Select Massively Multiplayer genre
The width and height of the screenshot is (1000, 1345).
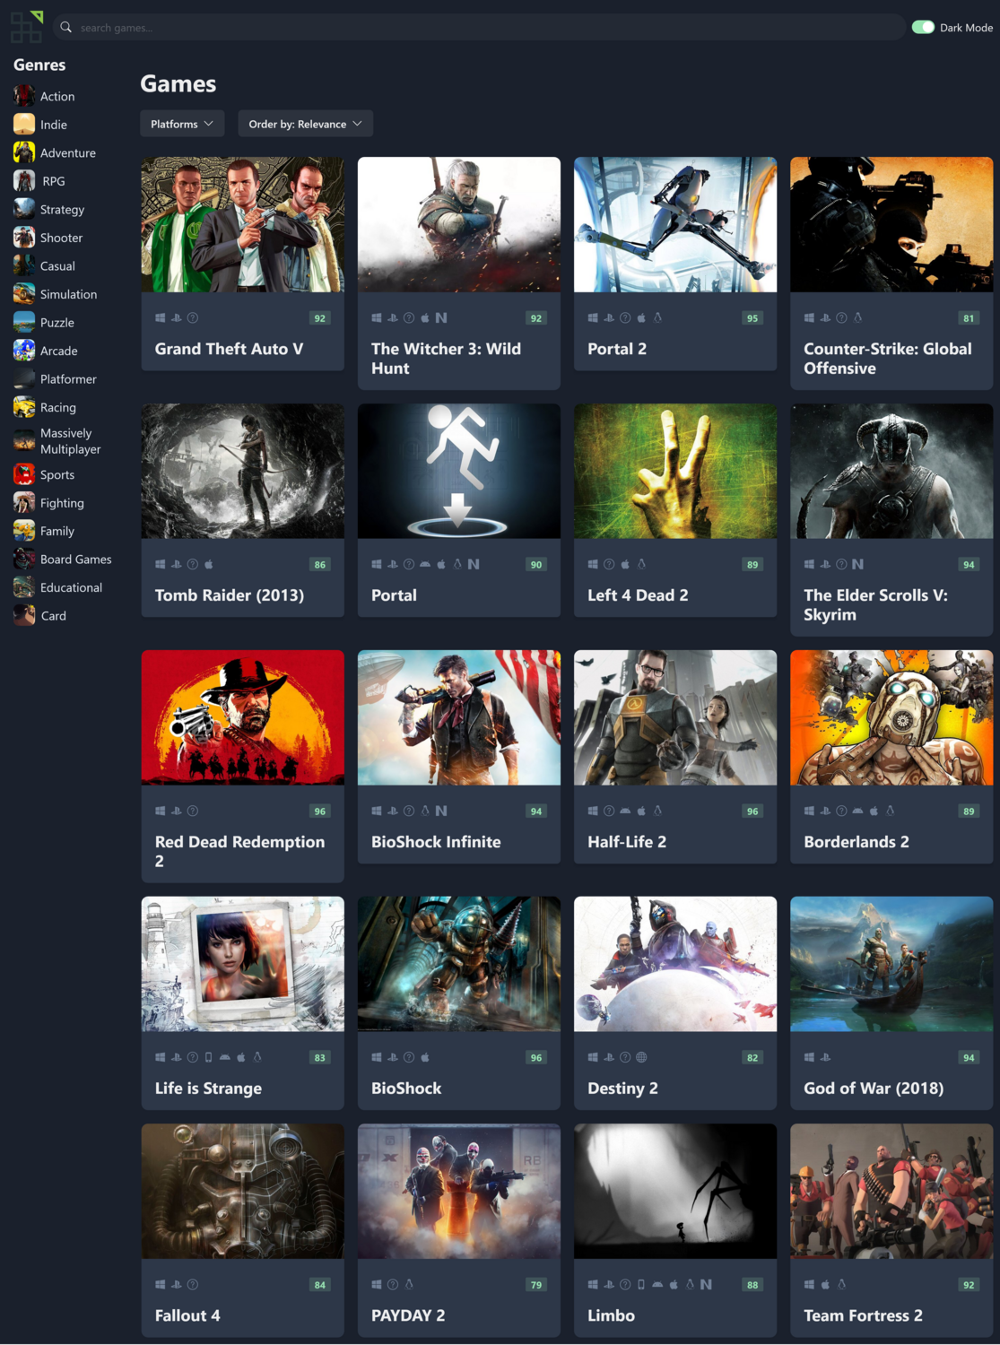70,441
